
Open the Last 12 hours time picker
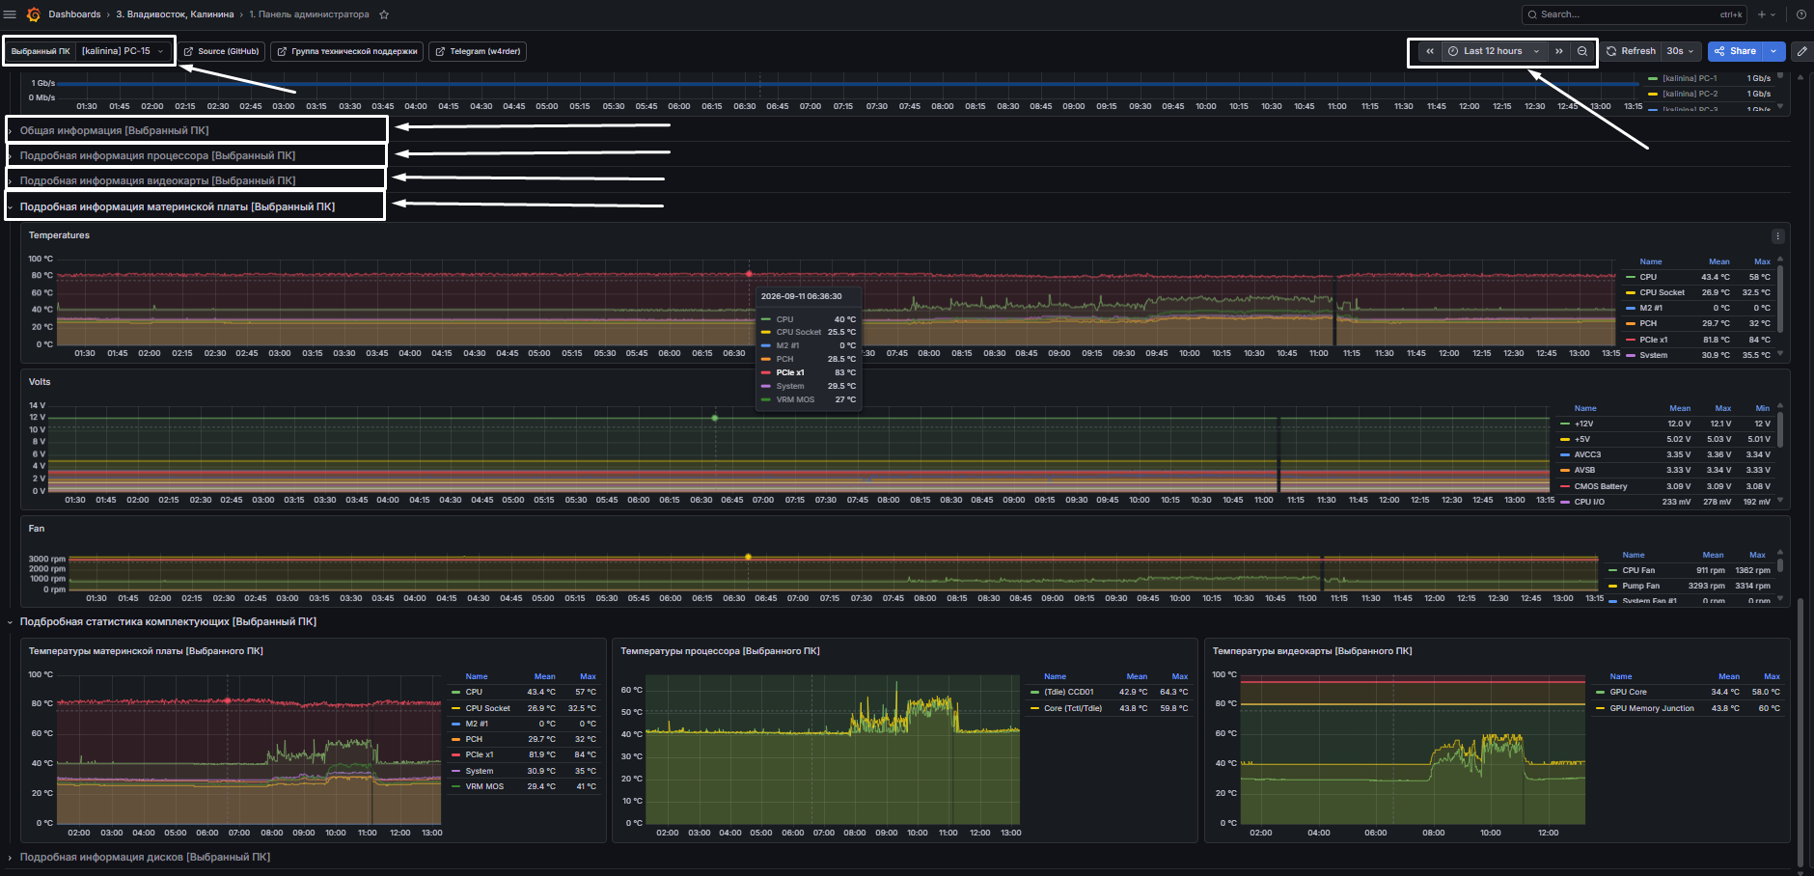pos(1494,51)
